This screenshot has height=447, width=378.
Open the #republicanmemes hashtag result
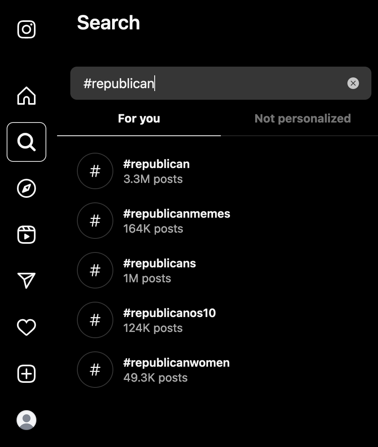(x=177, y=221)
